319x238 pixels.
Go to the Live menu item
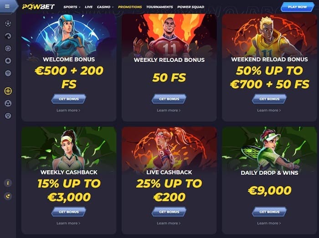point(89,7)
